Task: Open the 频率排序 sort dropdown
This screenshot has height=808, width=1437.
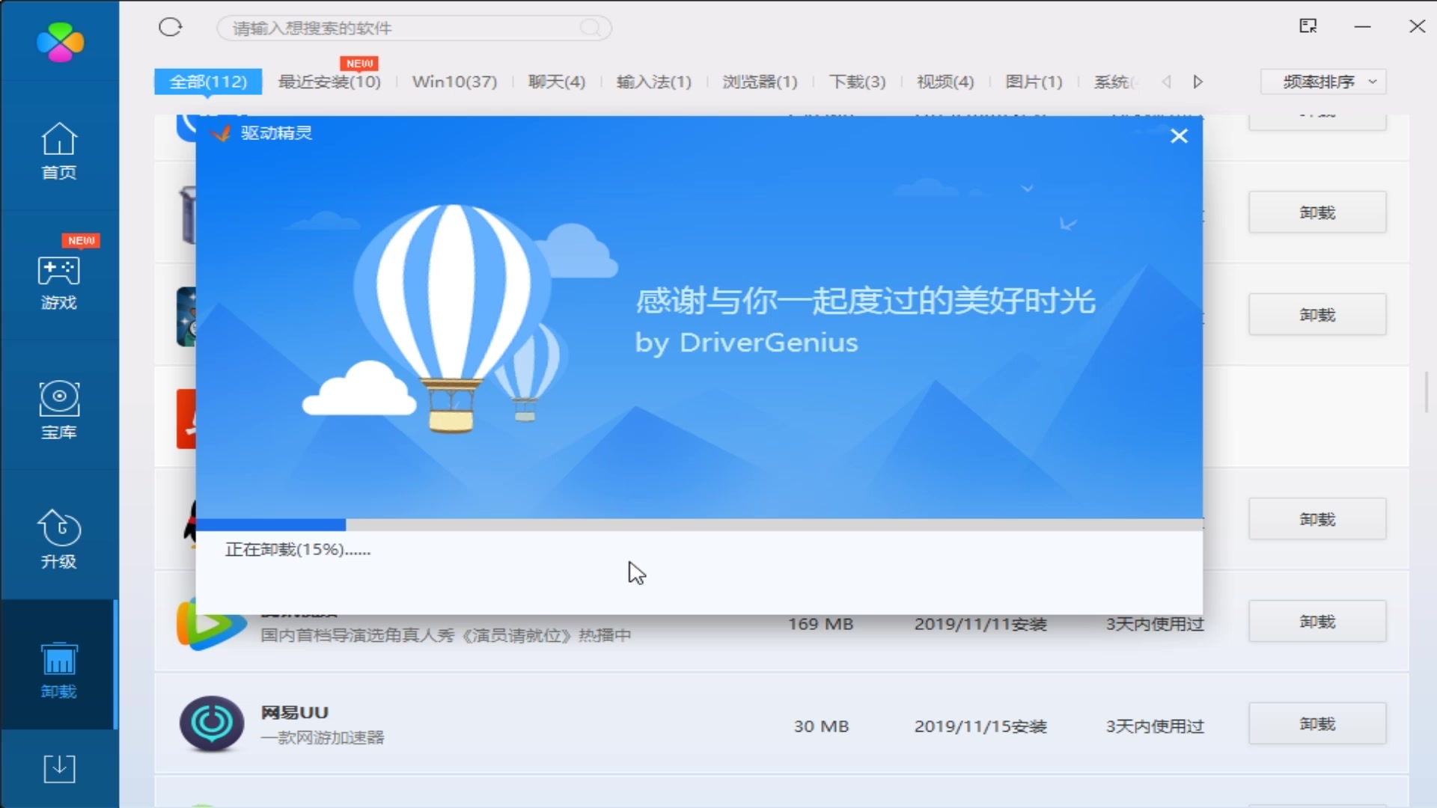Action: (1323, 82)
